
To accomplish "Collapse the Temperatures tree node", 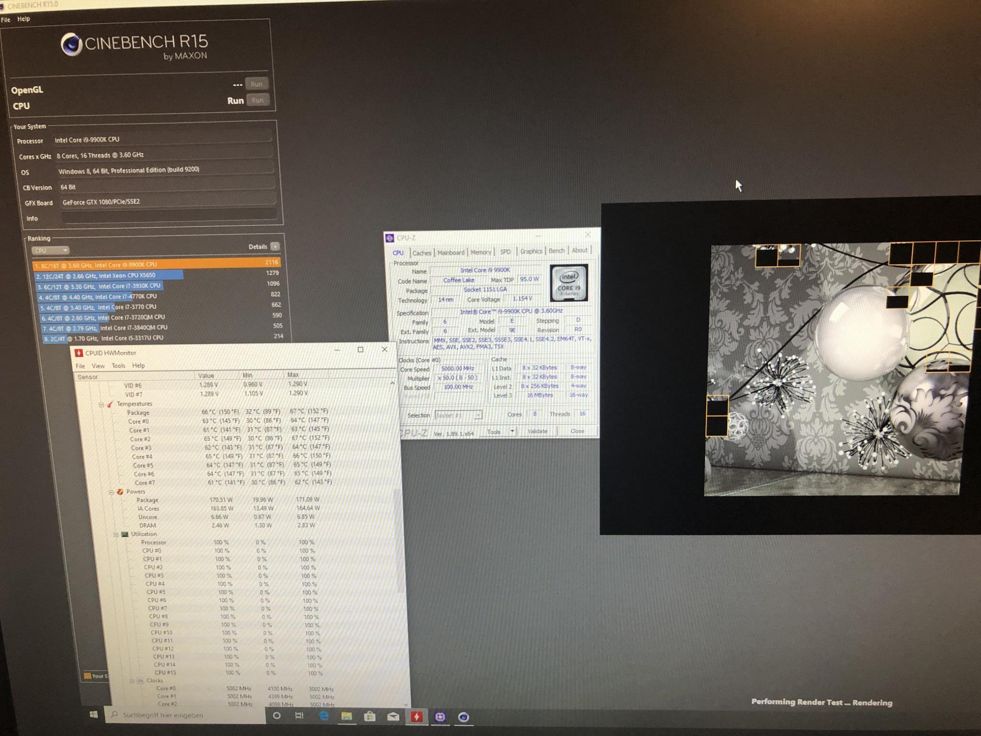I will tap(102, 404).
